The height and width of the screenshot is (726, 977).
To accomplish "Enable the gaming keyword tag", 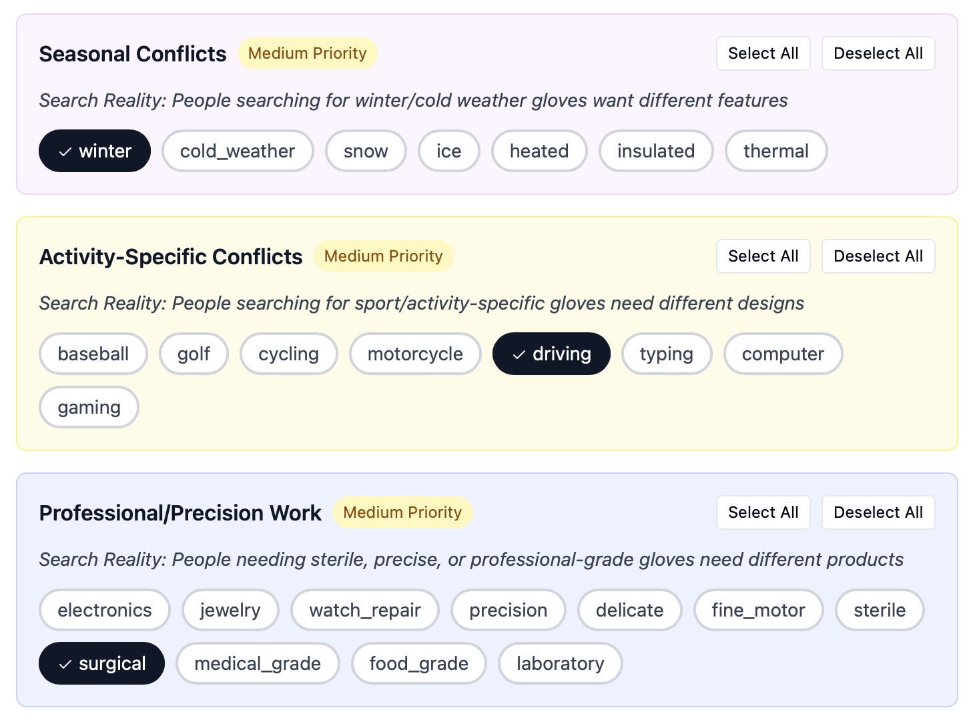I will click(89, 407).
